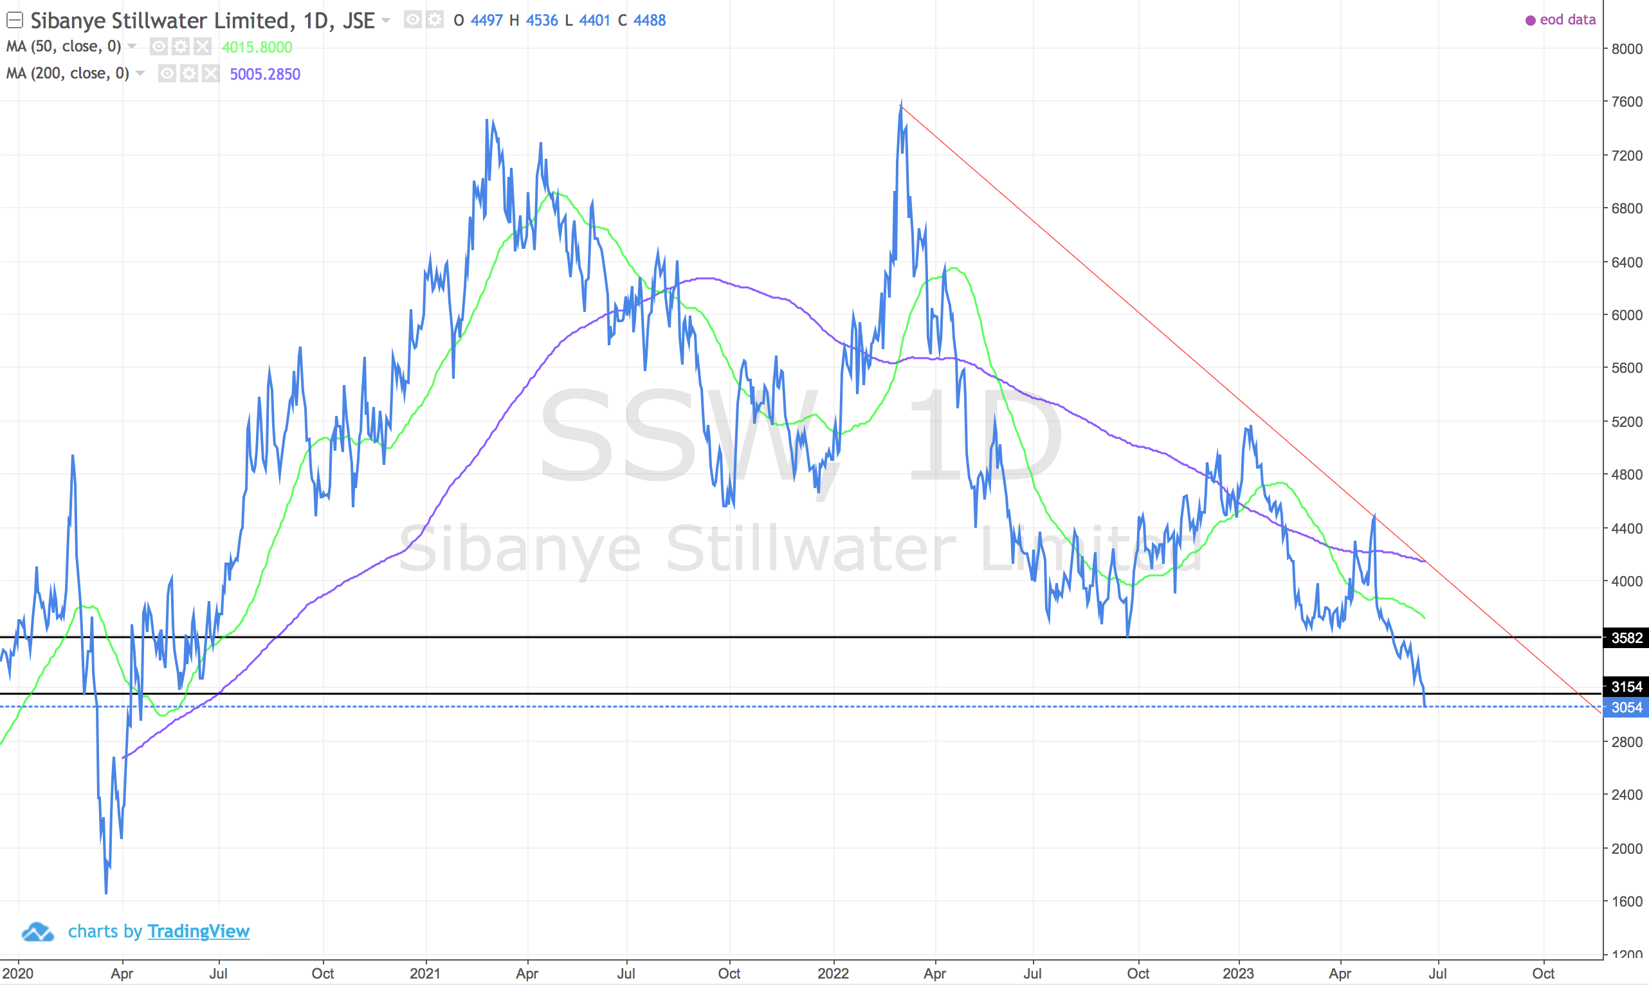The image size is (1649, 985).
Task: Click the high value 4536
Action: click(542, 21)
